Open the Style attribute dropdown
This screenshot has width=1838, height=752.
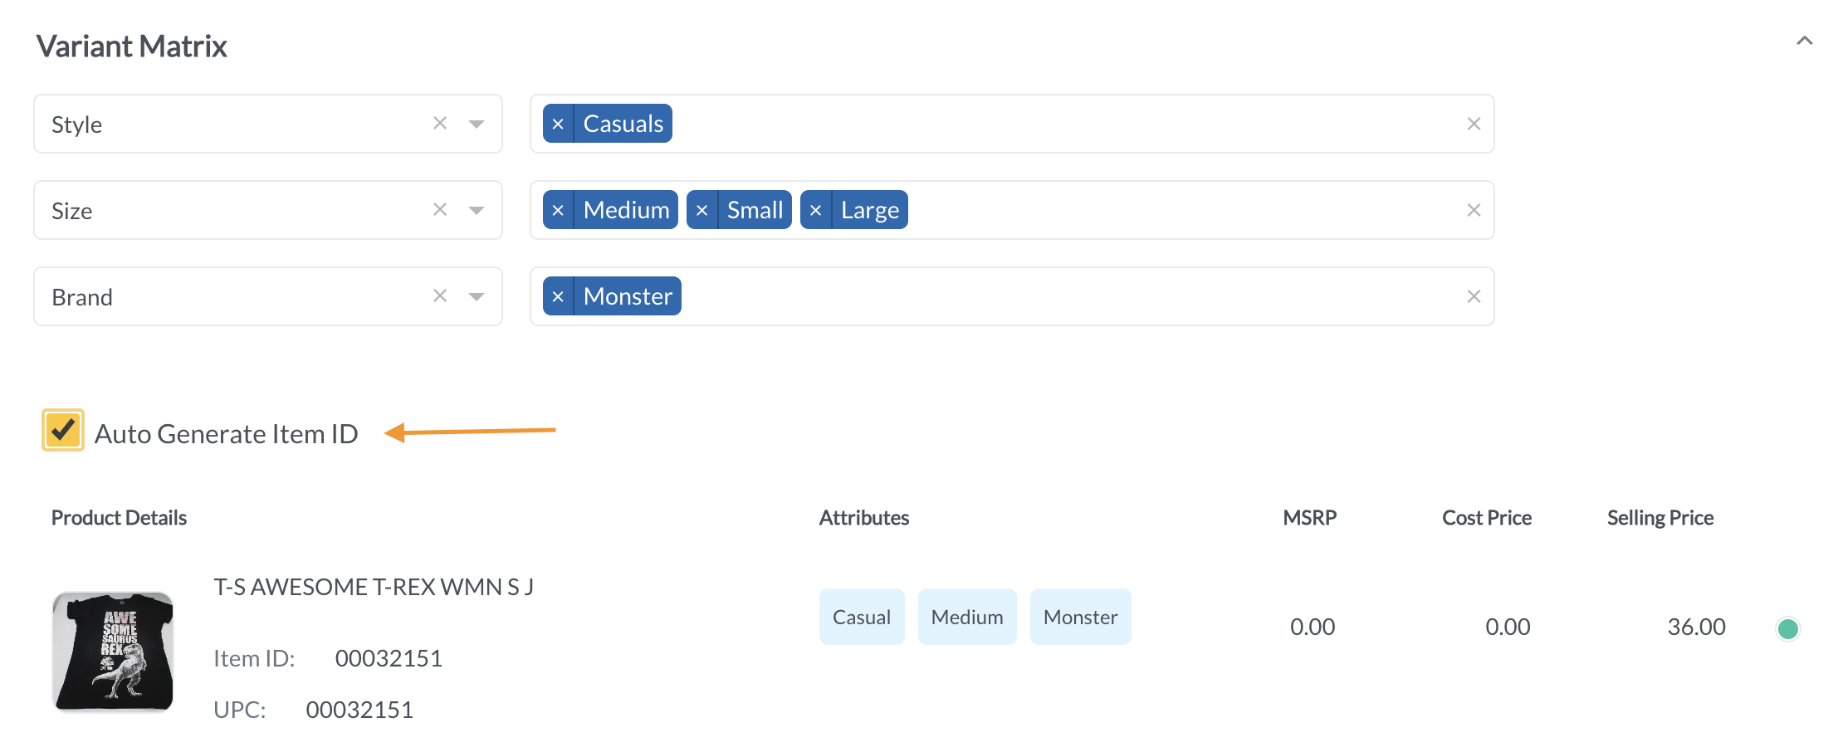(477, 124)
